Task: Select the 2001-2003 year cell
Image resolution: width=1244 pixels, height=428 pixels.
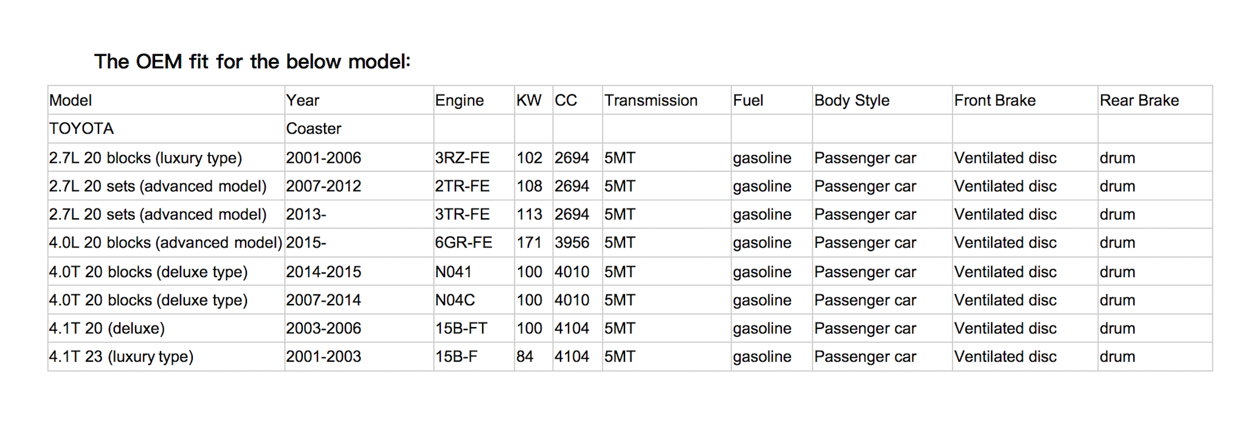Action: [359, 356]
